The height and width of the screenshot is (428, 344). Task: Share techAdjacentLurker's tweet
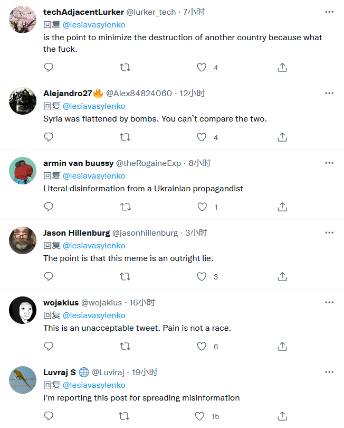(282, 68)
